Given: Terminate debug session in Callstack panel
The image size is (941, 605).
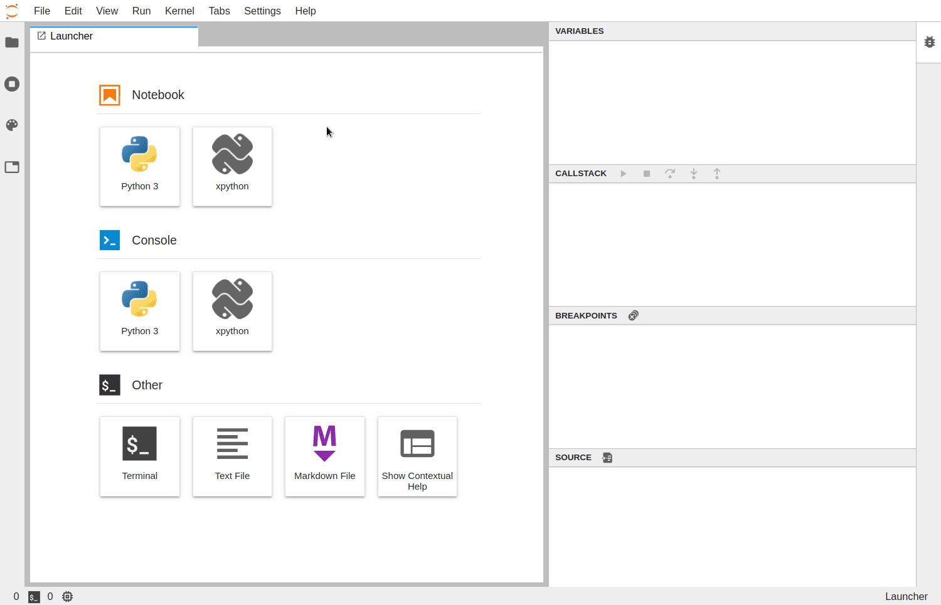Looking at the screenshot, I should (x=647, y=174).
